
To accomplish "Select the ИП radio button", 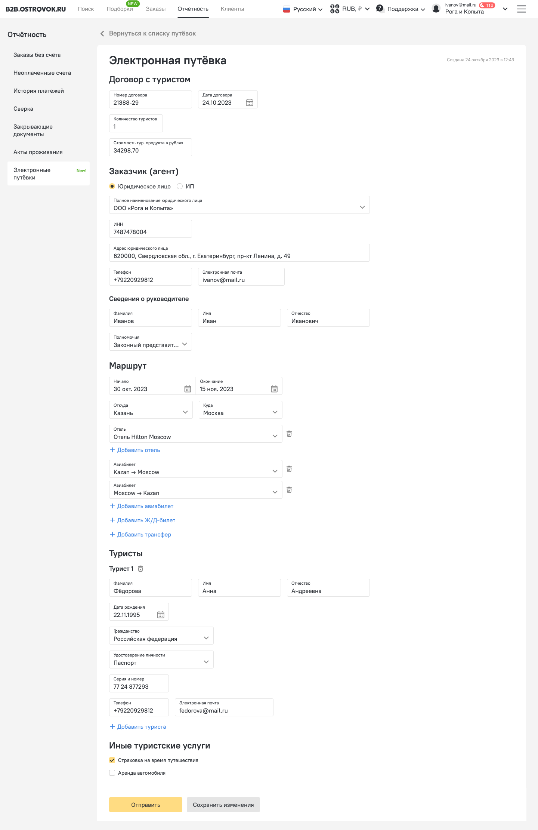I will coord(180,186).
